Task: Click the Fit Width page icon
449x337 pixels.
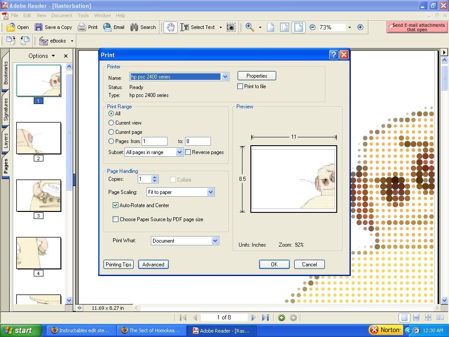Action: tap(298, 28)
